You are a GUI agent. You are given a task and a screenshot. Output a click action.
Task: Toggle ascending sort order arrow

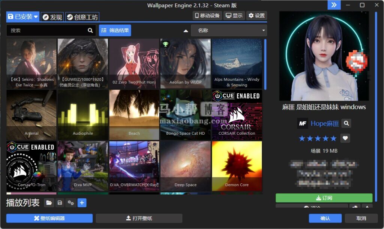(186, 31)
